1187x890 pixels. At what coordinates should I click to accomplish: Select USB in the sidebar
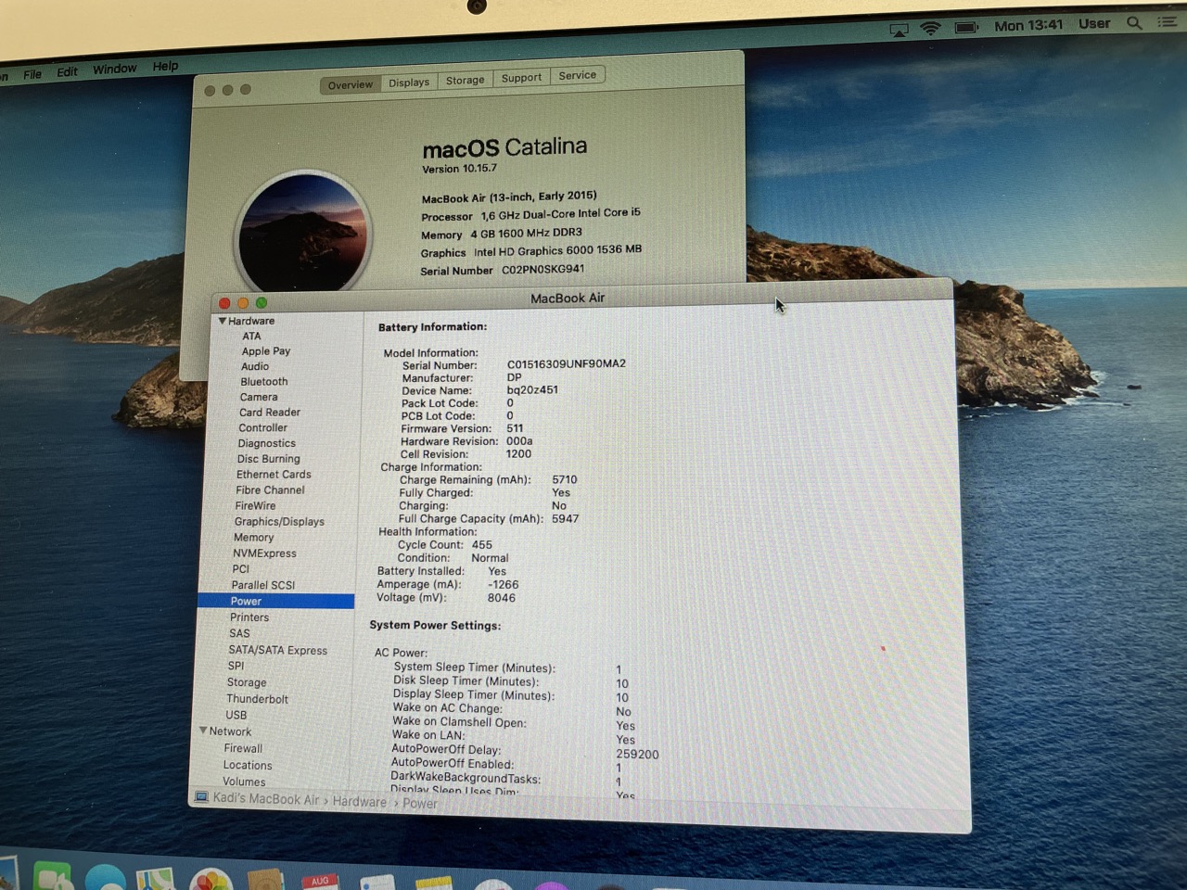(x=236, y=715)
